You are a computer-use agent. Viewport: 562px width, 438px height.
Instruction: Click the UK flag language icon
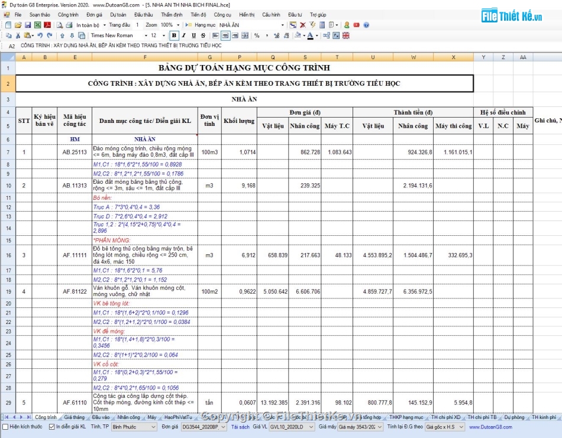(346, 35)
